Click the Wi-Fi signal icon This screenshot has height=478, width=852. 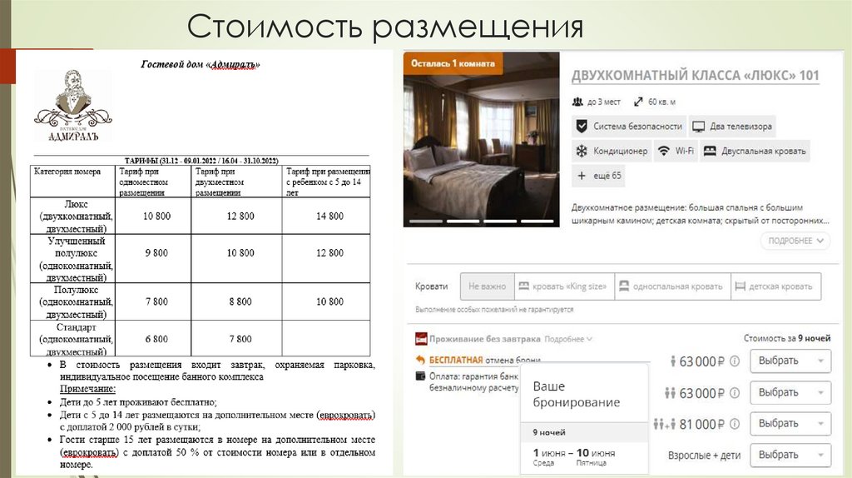point(663,152)
